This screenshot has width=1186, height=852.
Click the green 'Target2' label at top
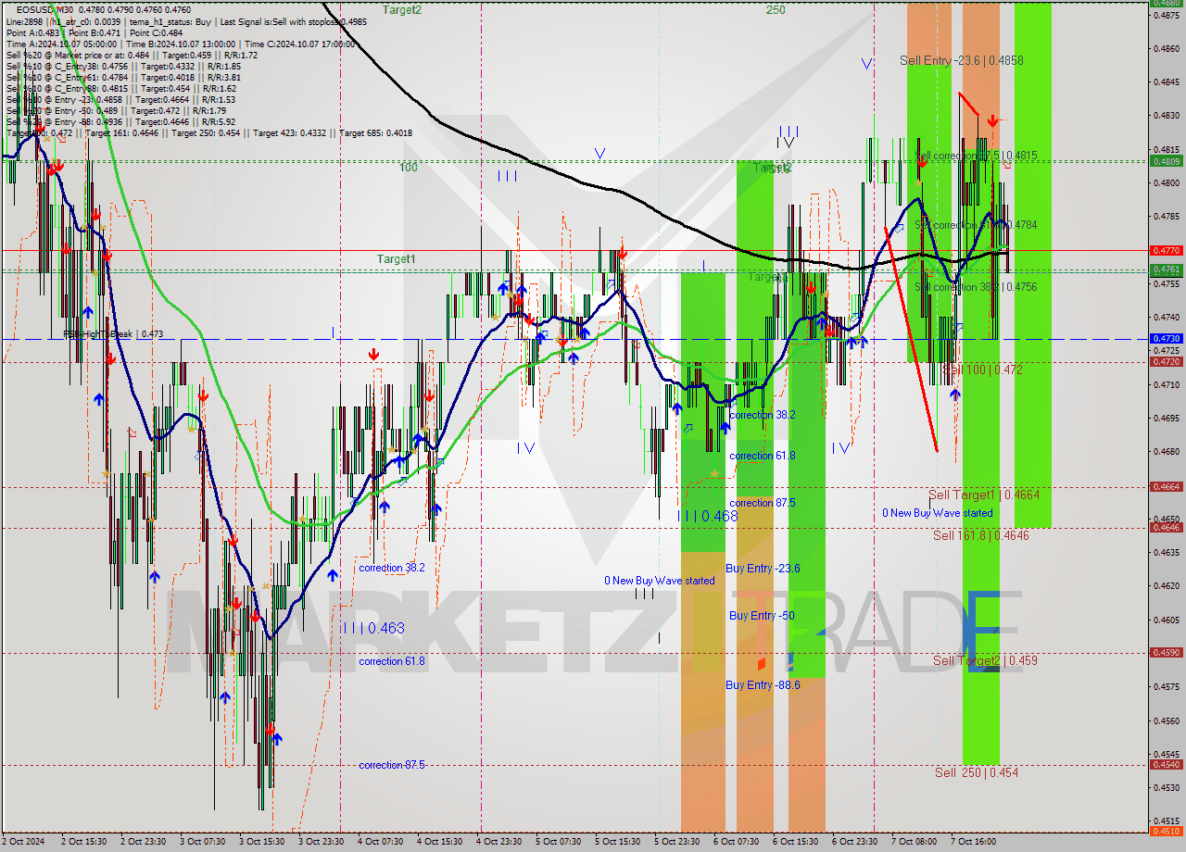[x=402, y=9]
